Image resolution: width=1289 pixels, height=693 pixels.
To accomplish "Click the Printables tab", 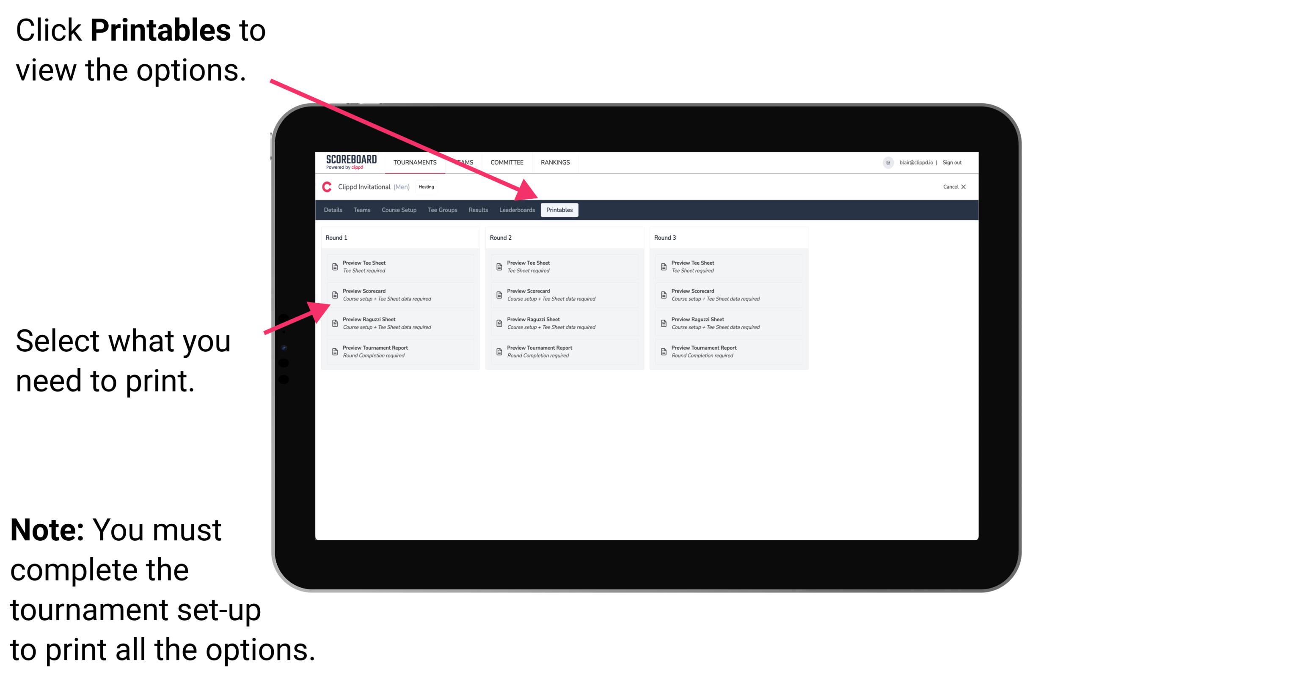I will [559, 210].
